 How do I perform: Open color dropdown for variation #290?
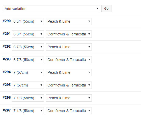point(69,21)
